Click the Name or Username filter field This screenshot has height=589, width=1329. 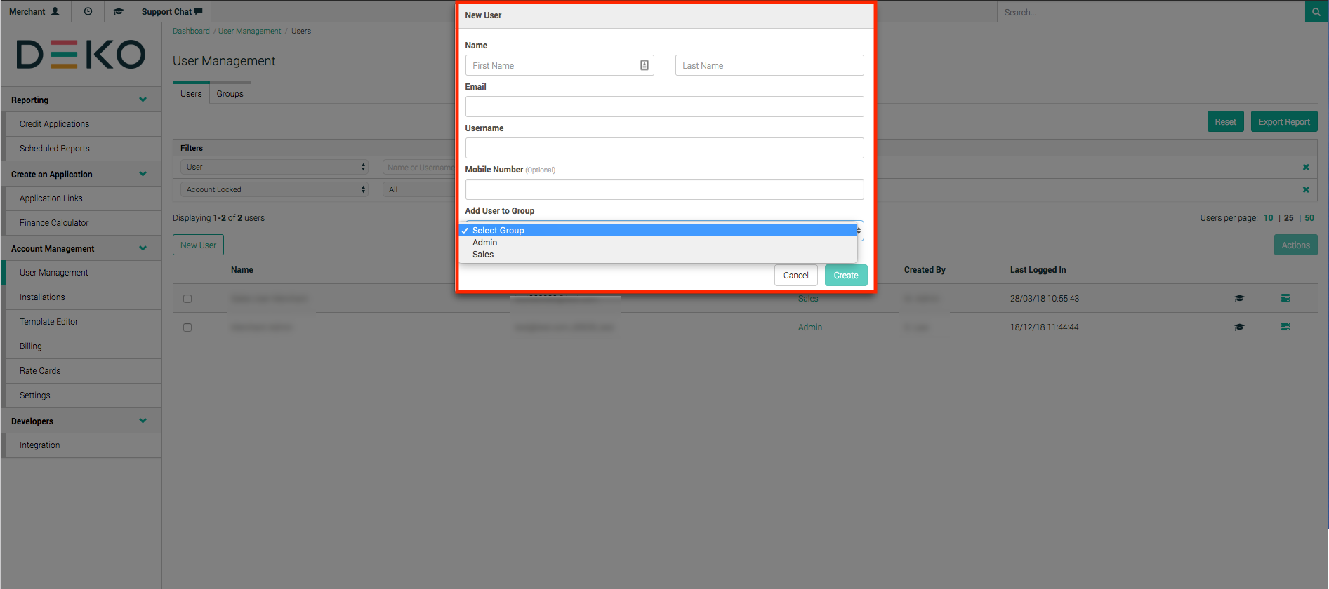[x=420, y=168]
